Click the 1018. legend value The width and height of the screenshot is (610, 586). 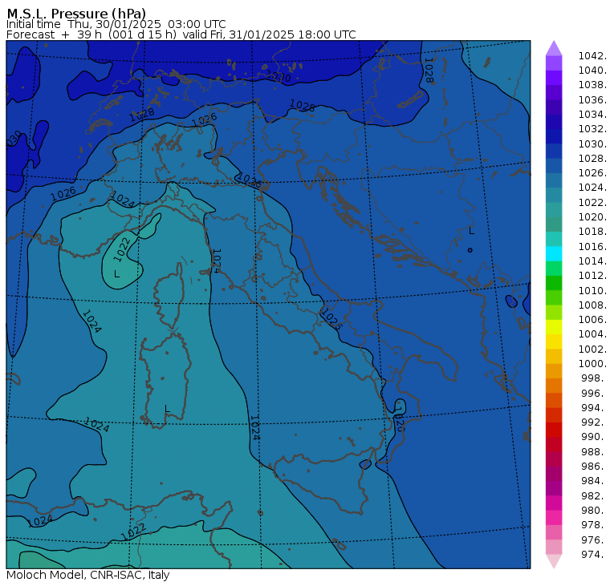pyautogui.click(x=592, y=231)
